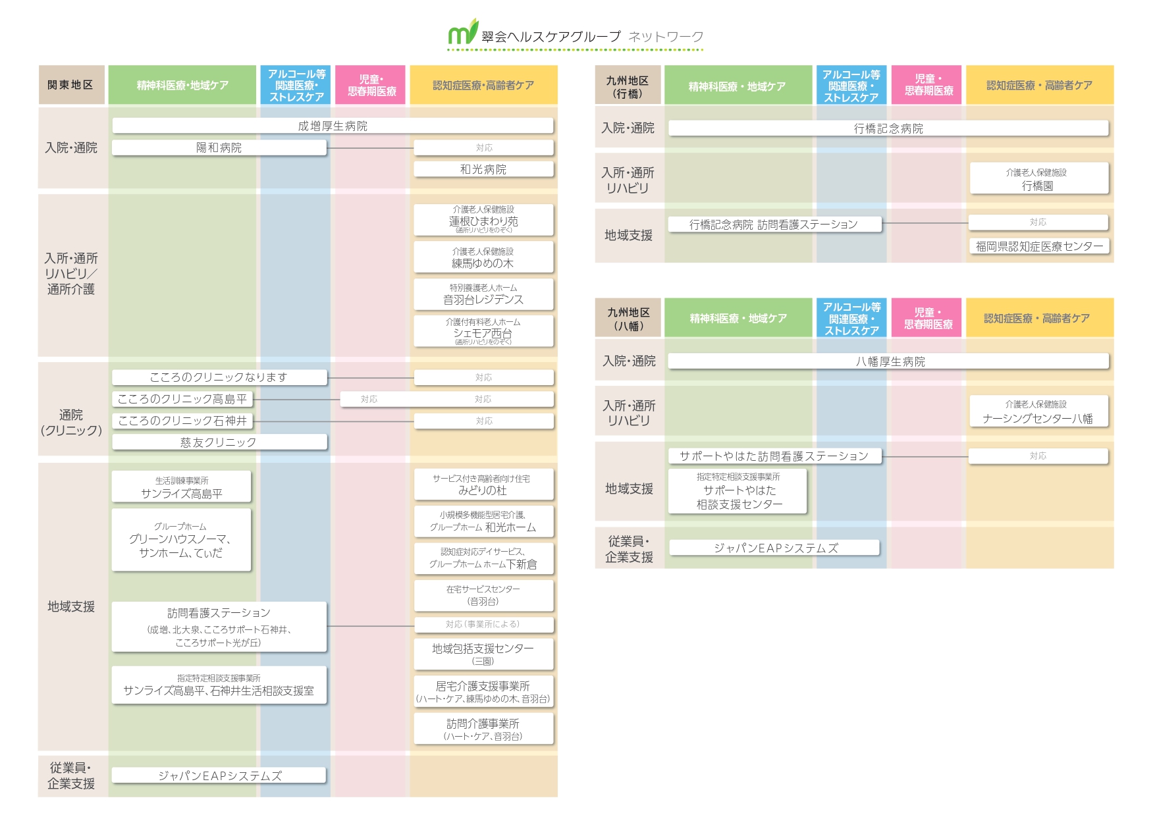Click the 蓮根ひまわり苑 facility box
Screen dimensions: 1155x817
click(x=483, y=220)
